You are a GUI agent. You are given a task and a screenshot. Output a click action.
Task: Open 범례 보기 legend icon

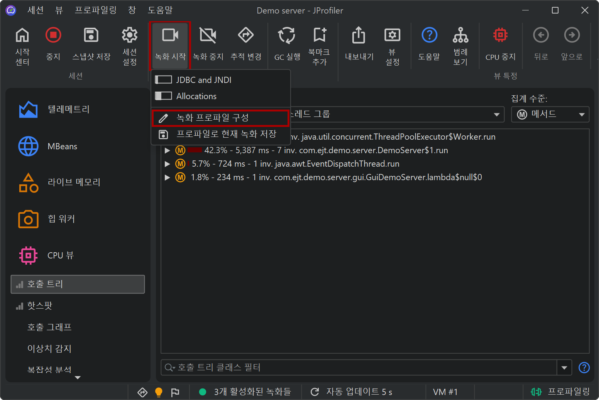460,35
